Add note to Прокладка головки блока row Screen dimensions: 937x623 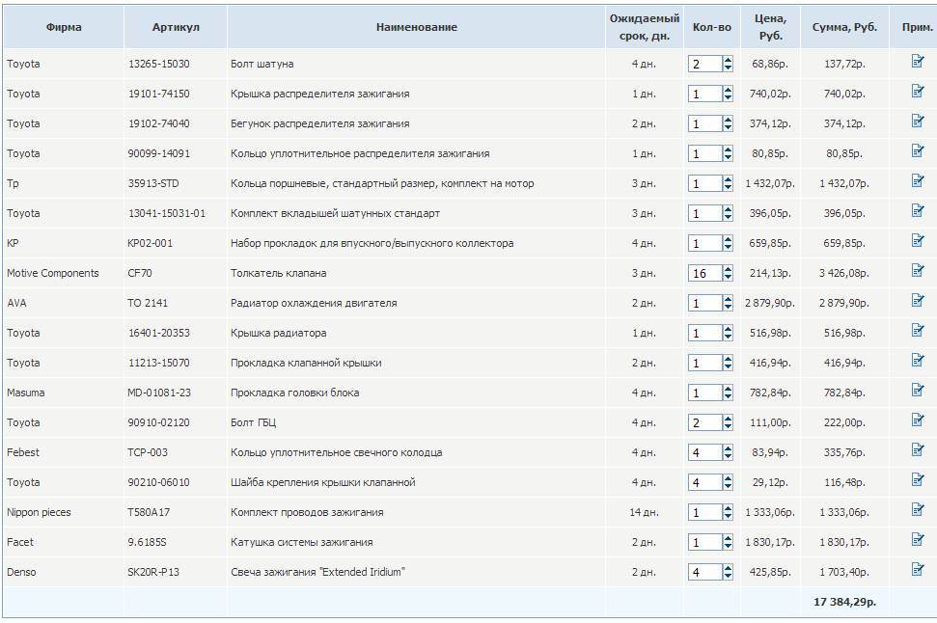[x=918, y=391]
